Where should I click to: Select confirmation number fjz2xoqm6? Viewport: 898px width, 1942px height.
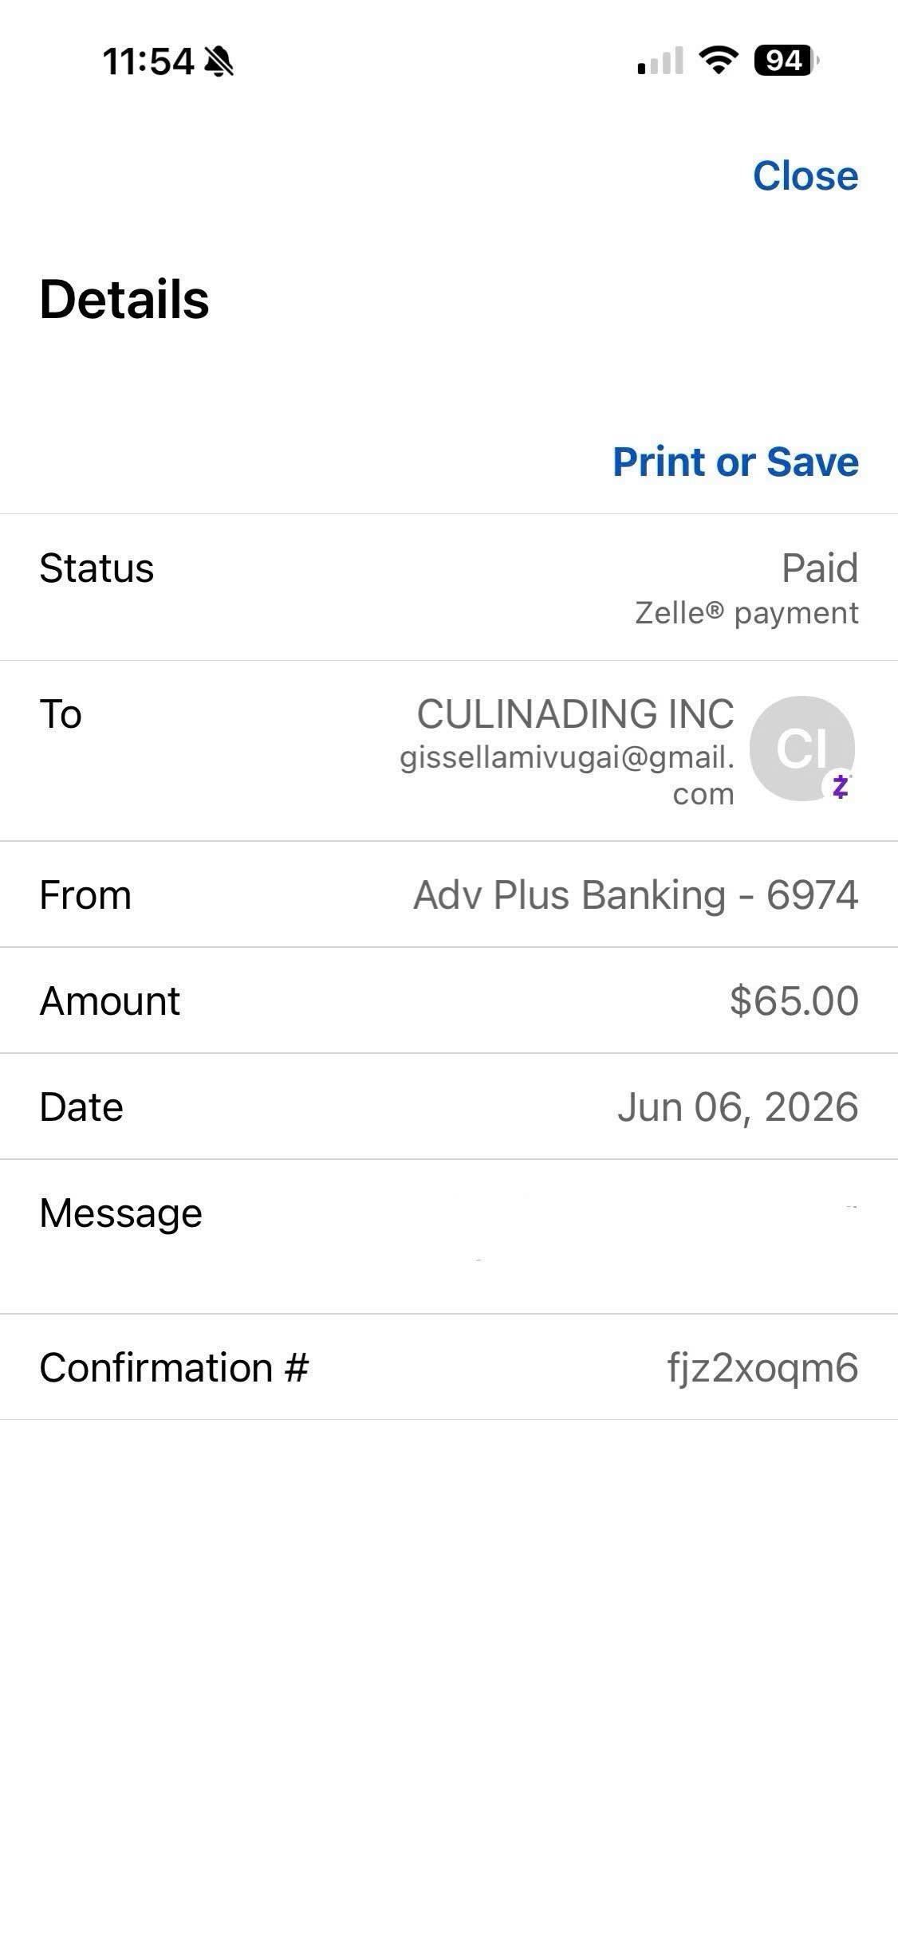point(762,1368)
